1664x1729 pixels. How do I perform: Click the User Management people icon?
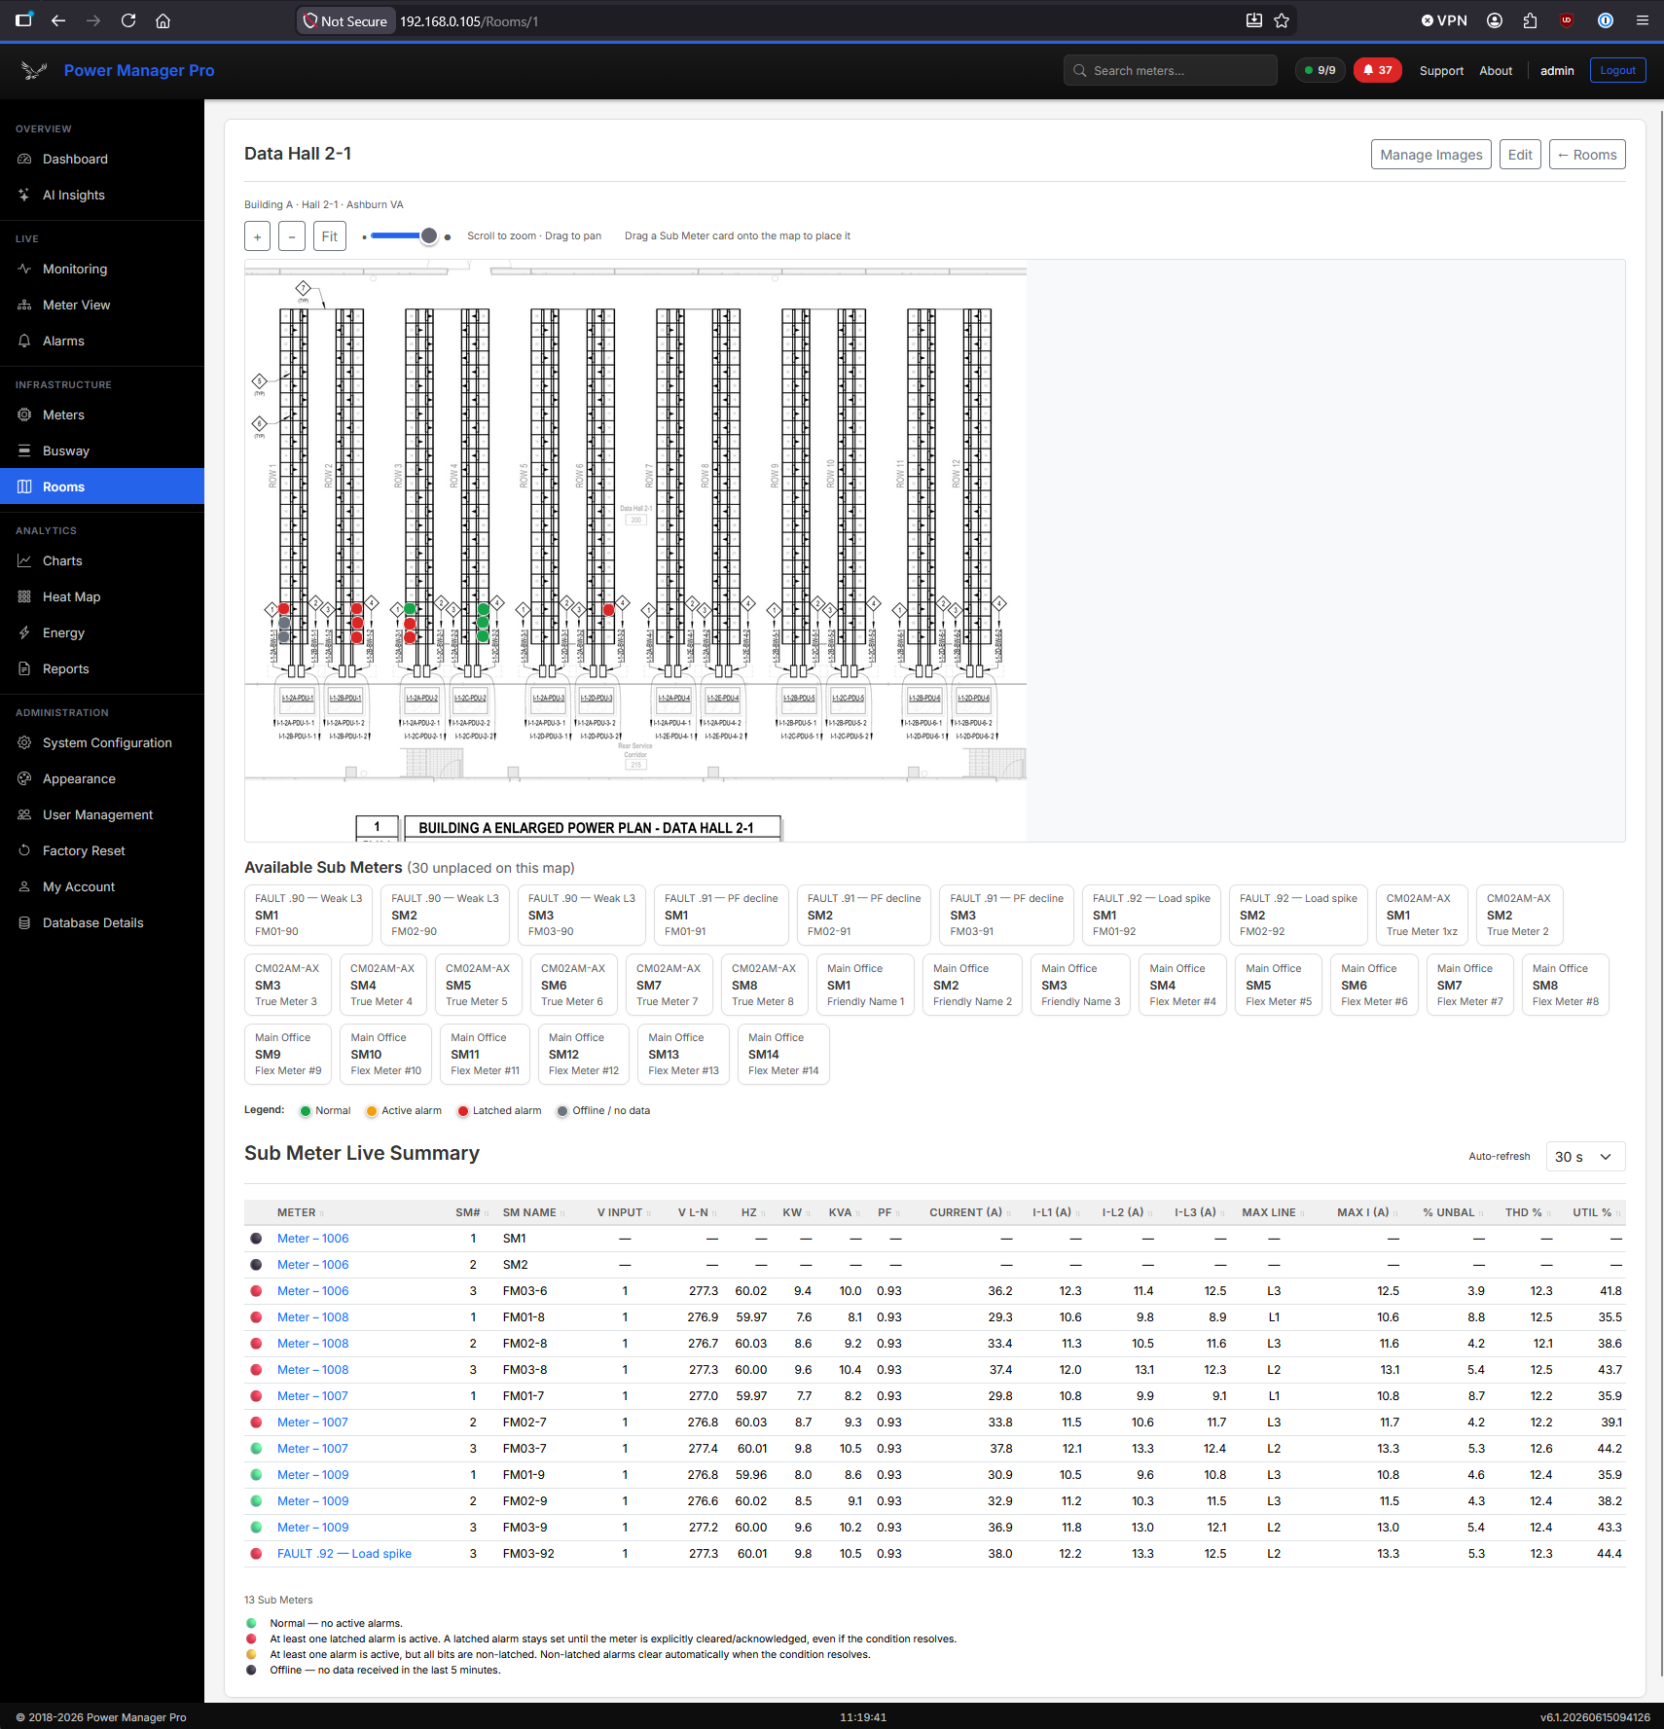tap(24, 814)
